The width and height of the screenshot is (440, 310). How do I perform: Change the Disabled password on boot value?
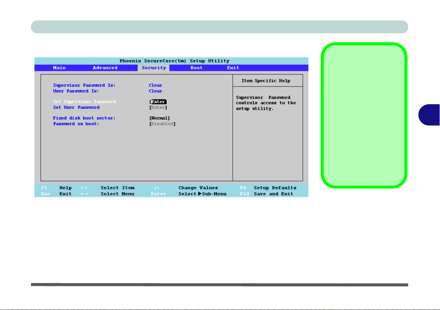pos(163,124)
